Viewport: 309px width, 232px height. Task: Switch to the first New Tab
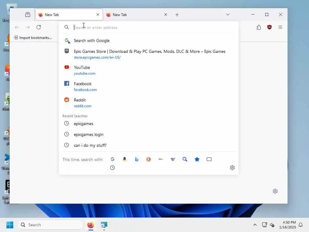click(69, 14)
